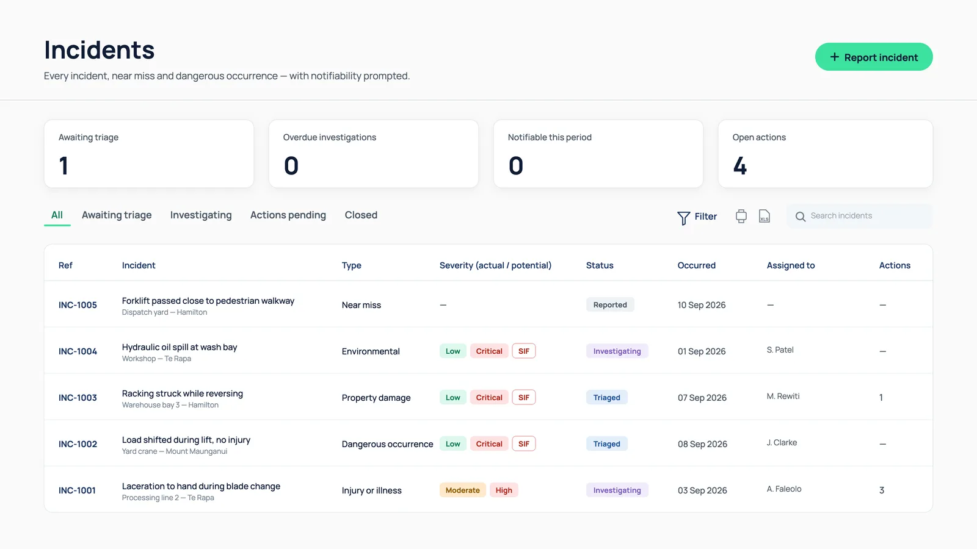Open incident INC-1003

[x=78, y=398]
